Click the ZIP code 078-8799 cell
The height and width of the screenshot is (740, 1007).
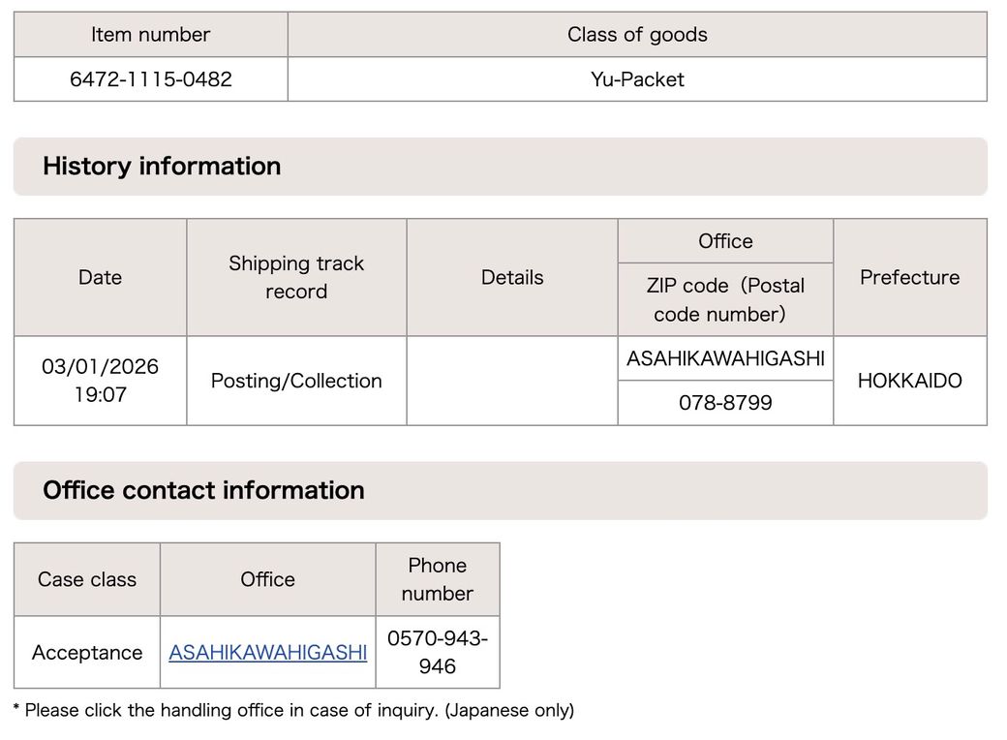pos(725,403)
